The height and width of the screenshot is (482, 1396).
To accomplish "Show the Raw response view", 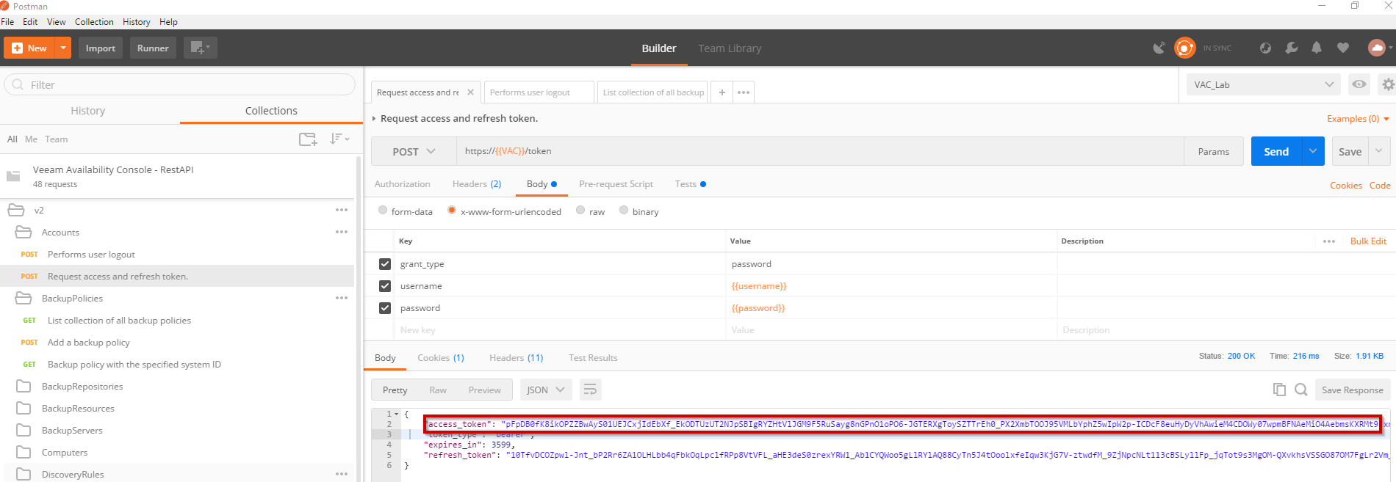I will 438,390.
